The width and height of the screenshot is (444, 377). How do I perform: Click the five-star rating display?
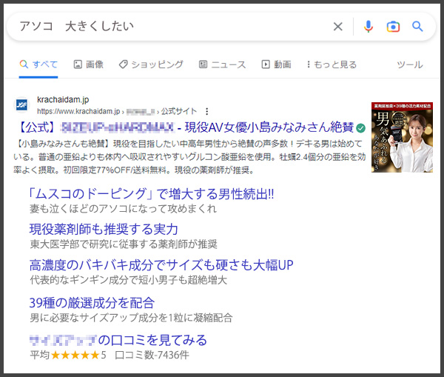coord(75,355)
